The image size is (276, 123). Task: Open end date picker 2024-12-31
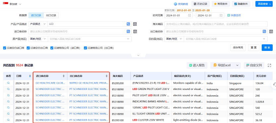pos(210,16)
